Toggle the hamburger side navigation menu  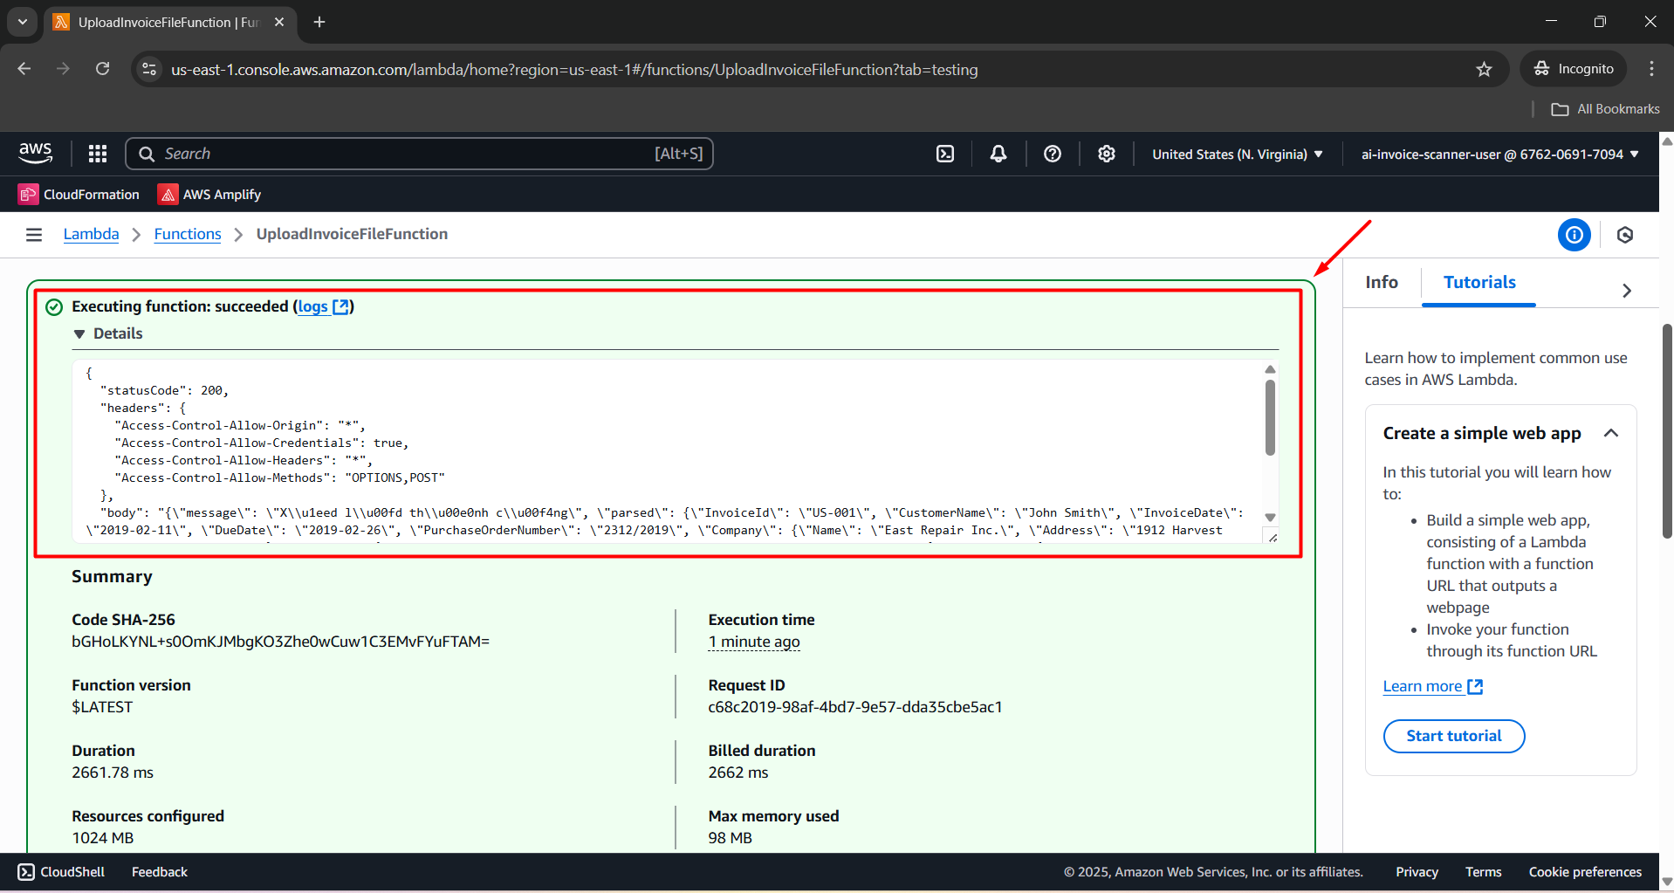[x=34, y=235]
